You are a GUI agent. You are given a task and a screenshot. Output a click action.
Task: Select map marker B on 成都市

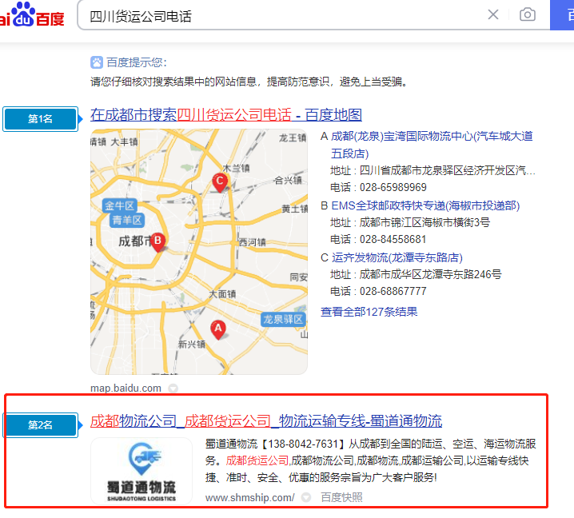pos(158,241)
